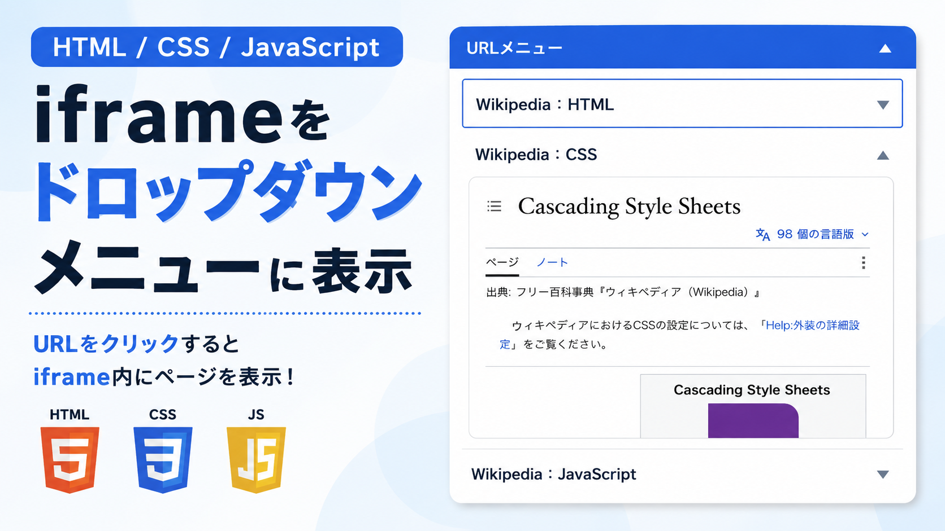The width and height of the screenshot is (945, 531).
Task: Select the Wikipedia：JavaScript menu item
Action: pyautogui.click(x=682, y=474)
